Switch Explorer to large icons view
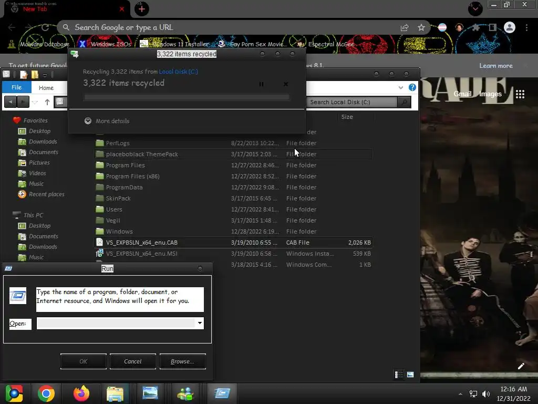 click(410, 375)
